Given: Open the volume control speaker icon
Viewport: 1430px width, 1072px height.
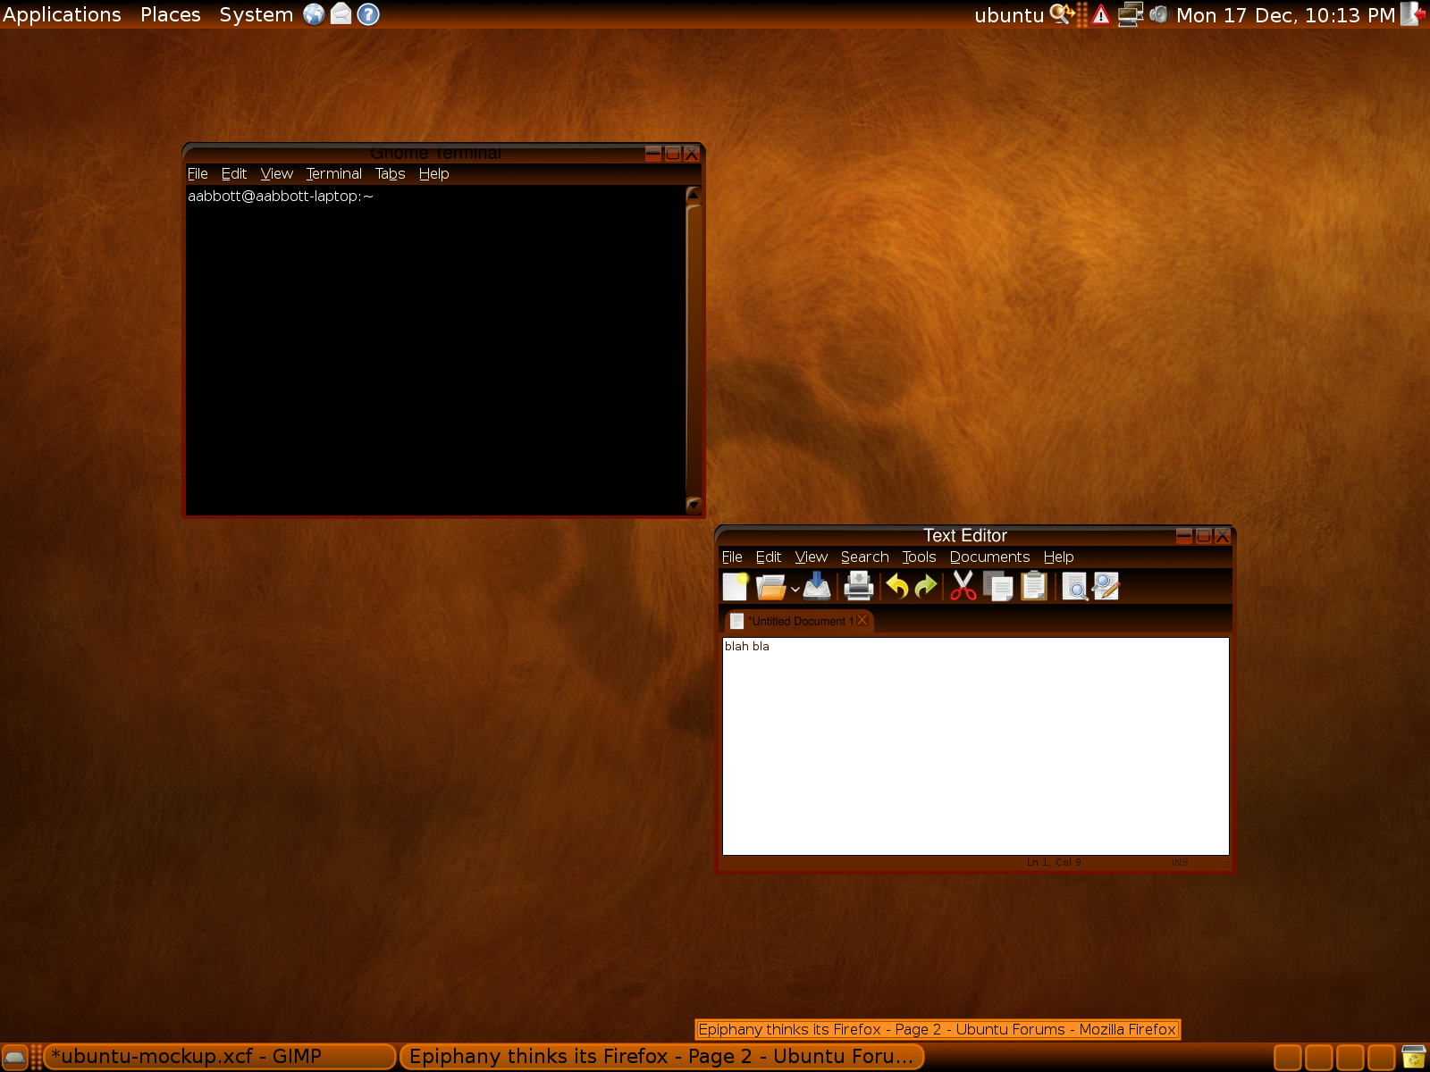Looking at the screenshot, I should click(x=1159, y=14).
